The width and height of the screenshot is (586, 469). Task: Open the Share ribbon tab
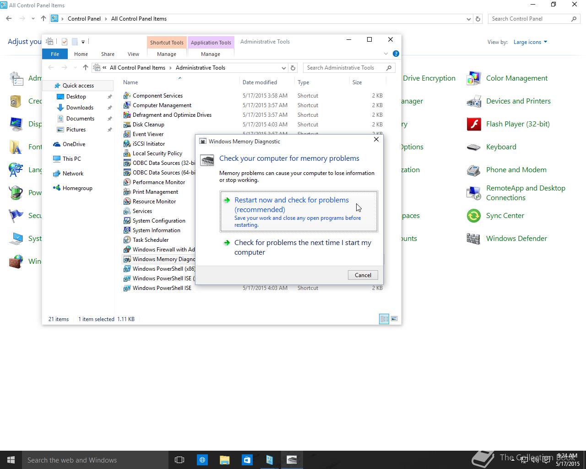[x=108, y=54]
